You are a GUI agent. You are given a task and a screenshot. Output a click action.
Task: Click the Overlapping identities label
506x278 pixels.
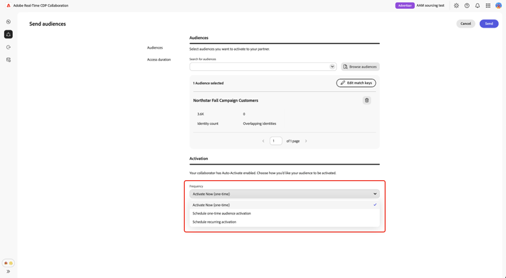[x=260, y=123]
